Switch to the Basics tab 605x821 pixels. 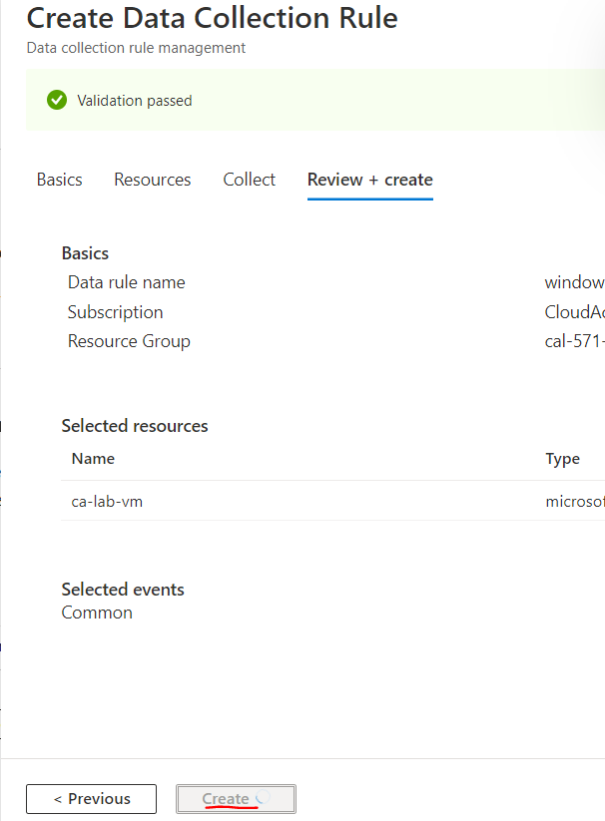pos(59,180)
